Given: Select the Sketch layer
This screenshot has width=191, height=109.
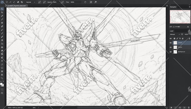Looking at the screenshot, I should (182, 47).
